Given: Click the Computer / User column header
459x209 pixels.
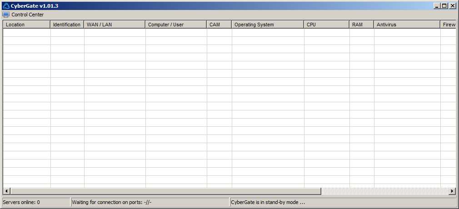Looking at the screenshot, I should [x=176, y=25].
